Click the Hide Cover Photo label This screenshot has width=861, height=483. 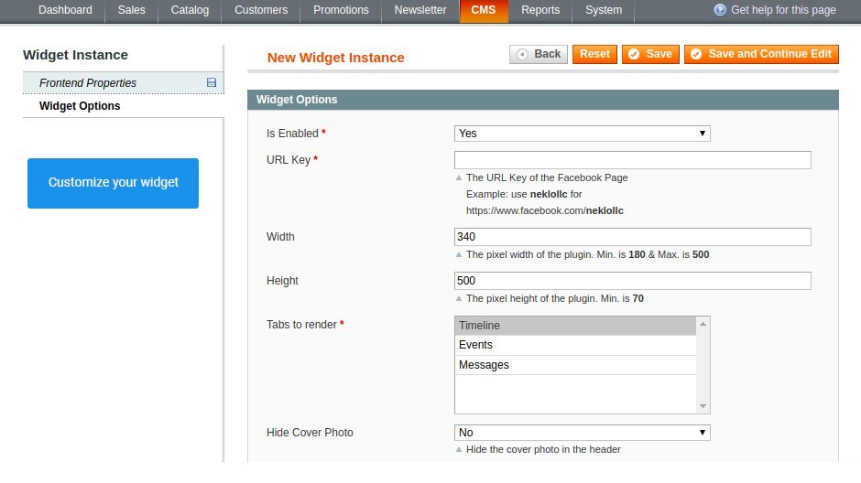[x=310, y=433]
